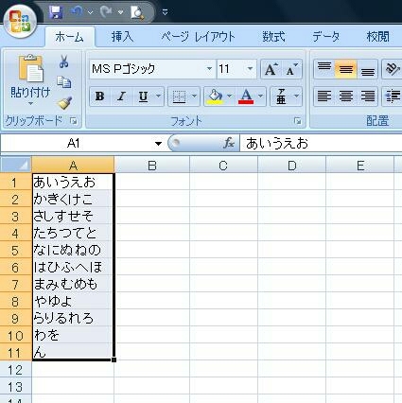The image size is (402, 403).
Task: Cut selection with scissors icon
Action: 64,61
